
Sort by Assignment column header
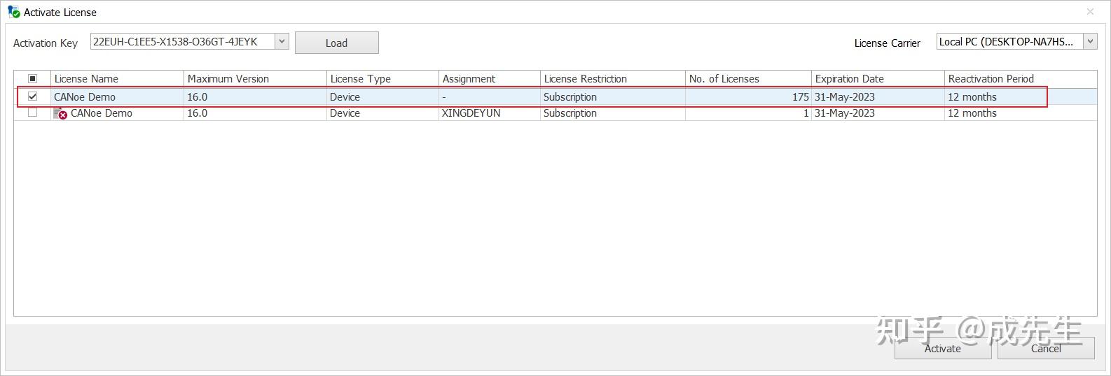click(490, 78)
